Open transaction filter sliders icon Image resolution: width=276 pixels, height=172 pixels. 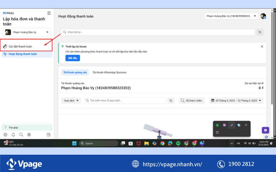(171, 100)
